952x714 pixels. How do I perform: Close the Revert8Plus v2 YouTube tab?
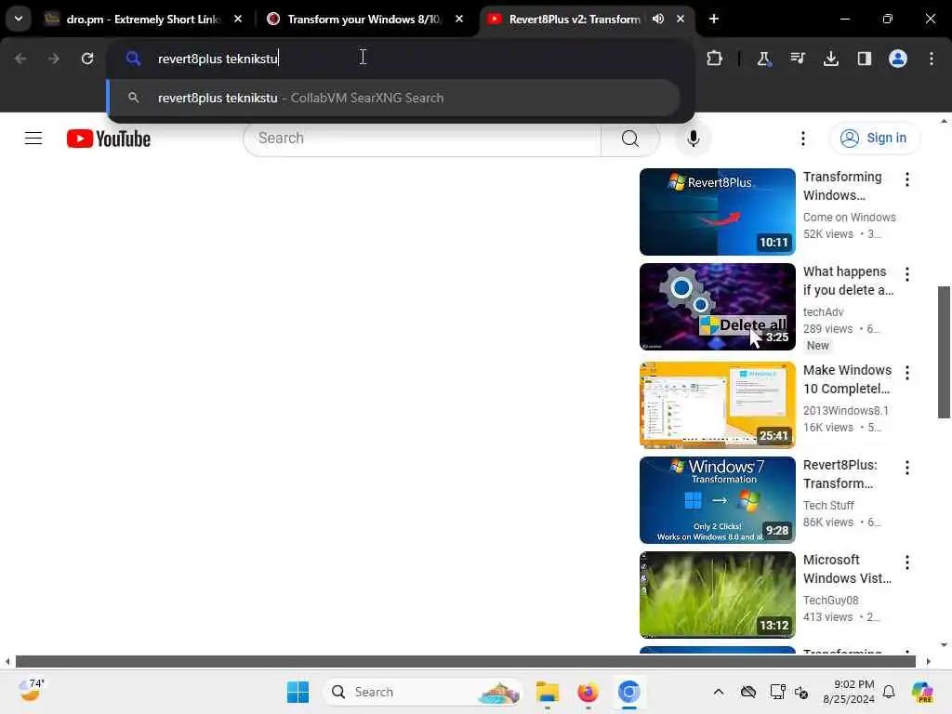click(681, 19)
